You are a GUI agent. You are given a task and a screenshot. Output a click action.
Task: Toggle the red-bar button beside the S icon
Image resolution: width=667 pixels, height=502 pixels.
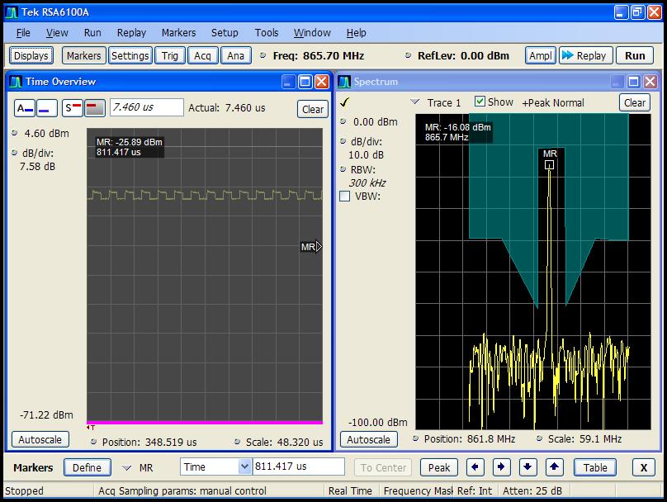point(95,108)
